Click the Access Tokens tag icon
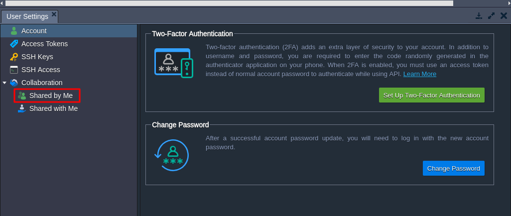This screenshot has height=216, width=511. pos(14,44)
